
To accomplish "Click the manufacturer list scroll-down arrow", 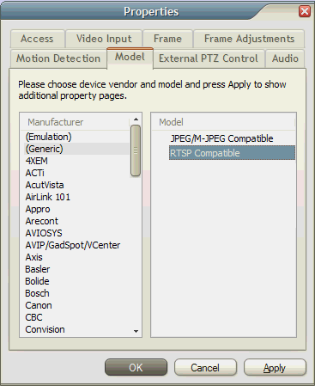I will pyautogui.click(x=136, y=331).
